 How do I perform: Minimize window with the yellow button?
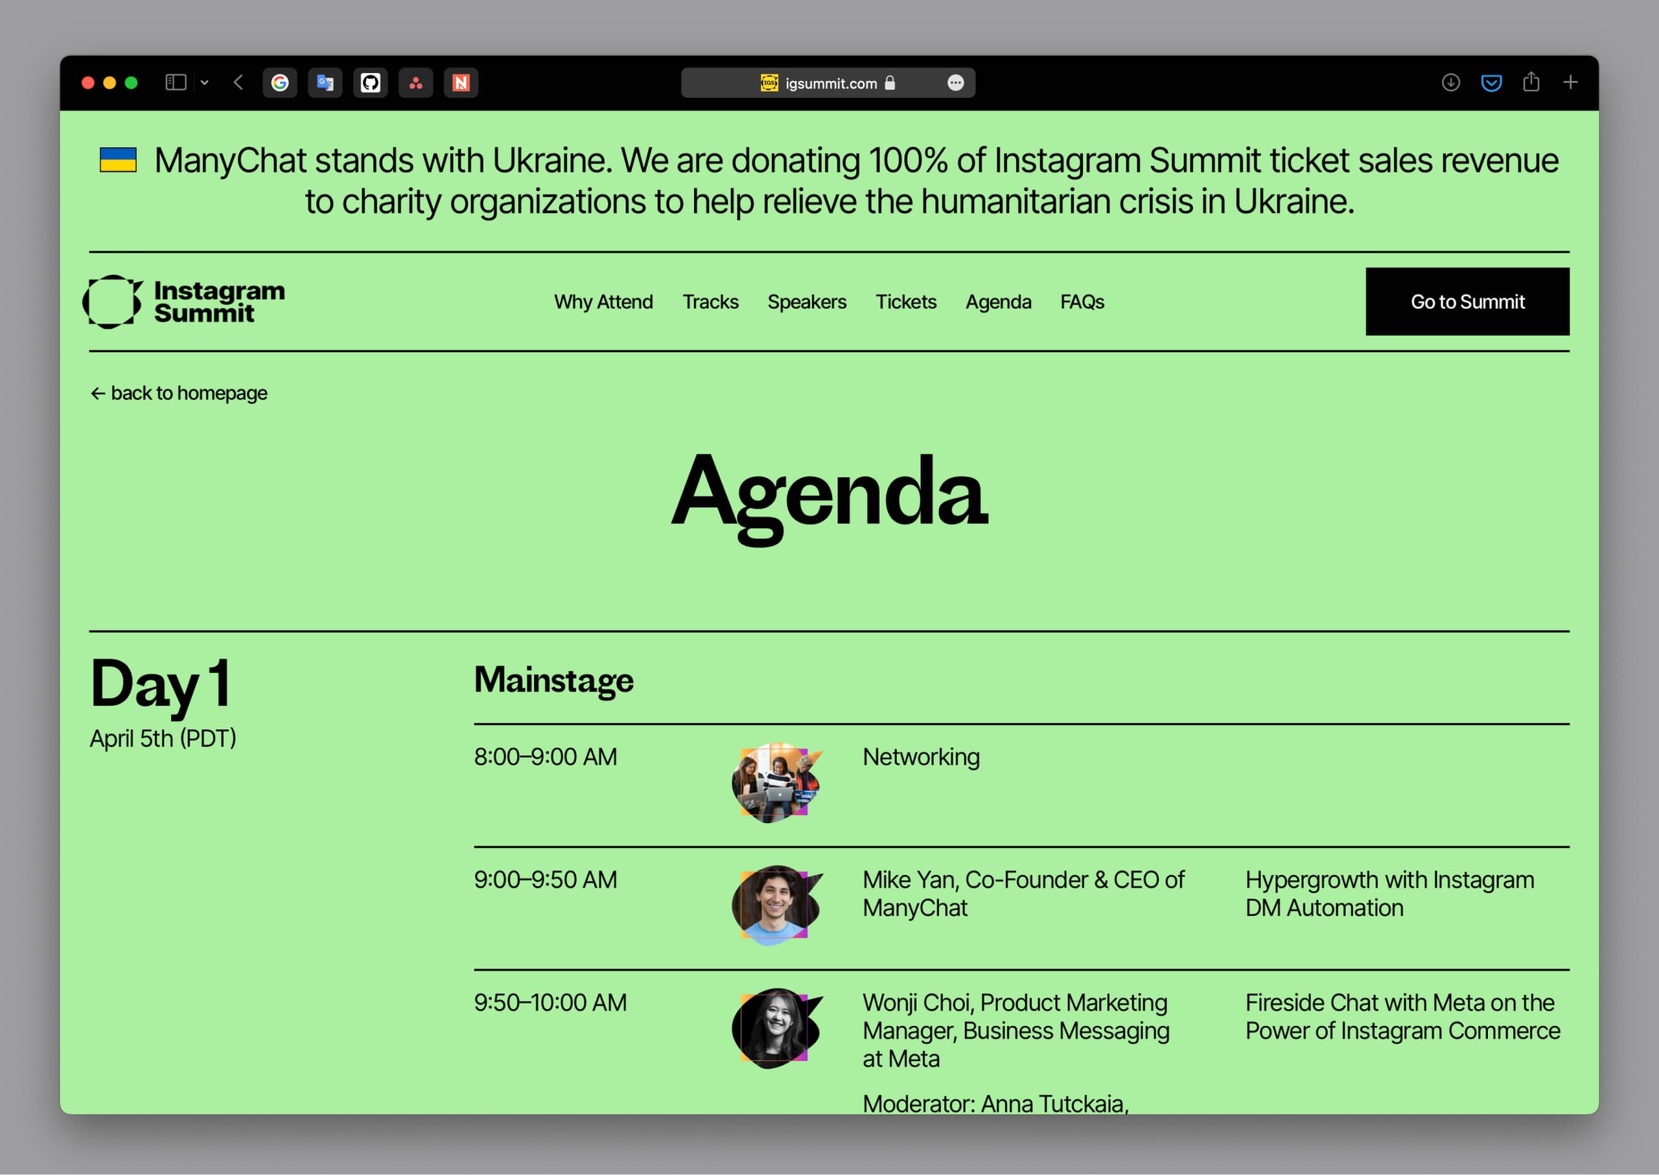(110, 82)
